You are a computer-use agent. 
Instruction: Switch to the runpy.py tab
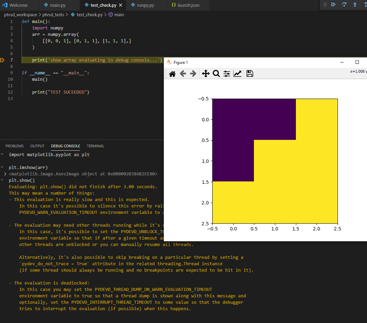(x=145, y=5)
